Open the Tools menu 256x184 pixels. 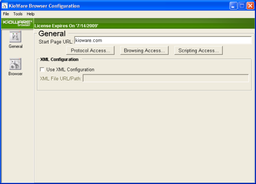tap(18, 14)
